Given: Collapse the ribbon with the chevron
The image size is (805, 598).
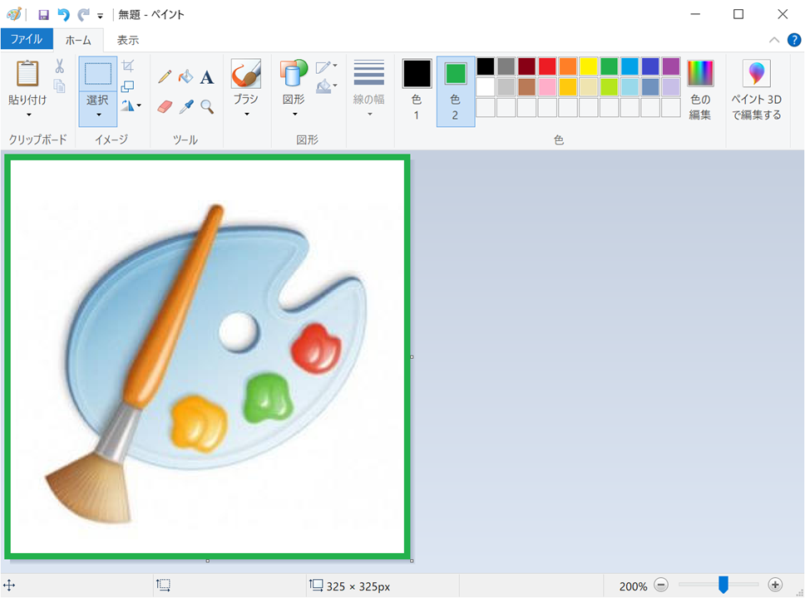Looking at the screenshot, I should tap(774, 40).
